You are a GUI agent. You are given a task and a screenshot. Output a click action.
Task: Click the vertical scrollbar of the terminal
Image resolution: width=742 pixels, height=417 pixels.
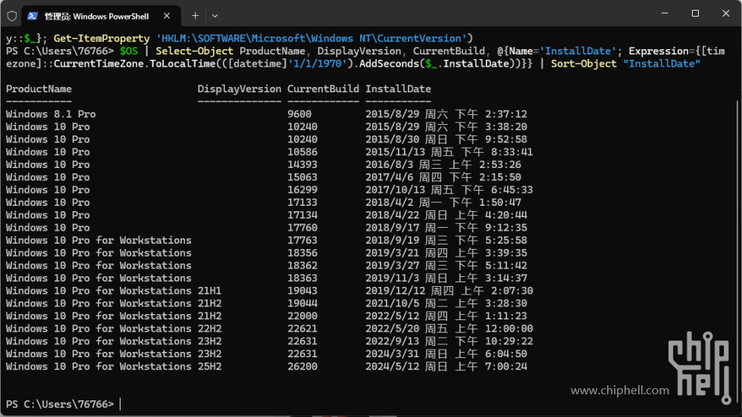click(x=737, y=251)
